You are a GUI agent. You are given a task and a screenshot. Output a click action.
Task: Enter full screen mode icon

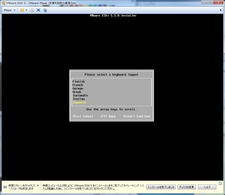38,10
